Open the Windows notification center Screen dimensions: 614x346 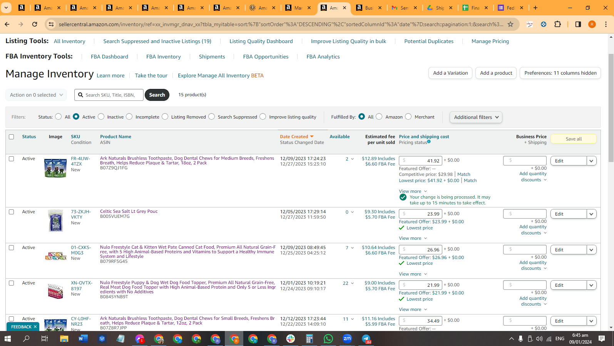(602, 339)
